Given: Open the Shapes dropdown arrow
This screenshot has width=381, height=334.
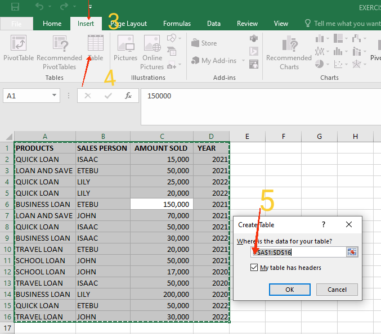Looking at the screenshot, I should click(180, 38).
